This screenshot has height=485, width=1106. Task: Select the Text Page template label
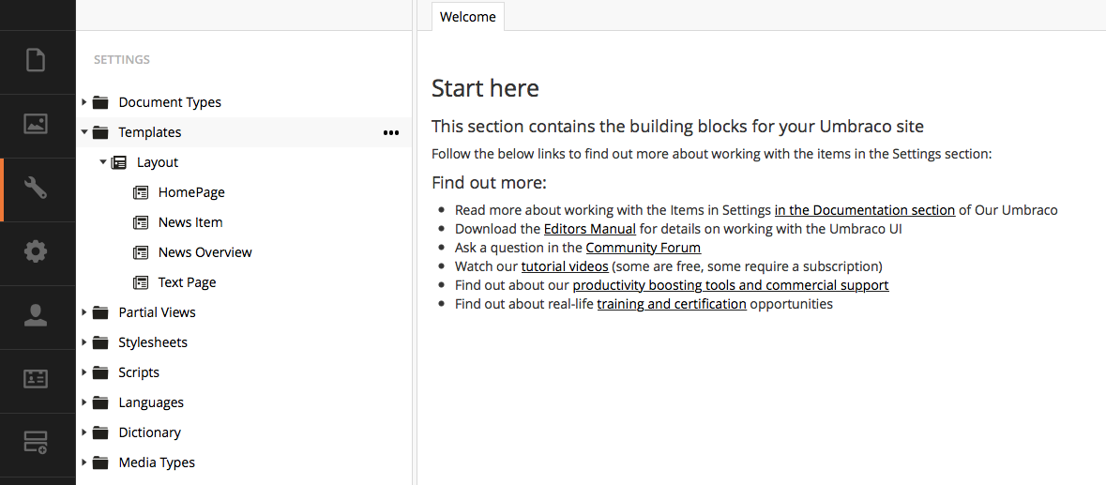coord(187,282)
